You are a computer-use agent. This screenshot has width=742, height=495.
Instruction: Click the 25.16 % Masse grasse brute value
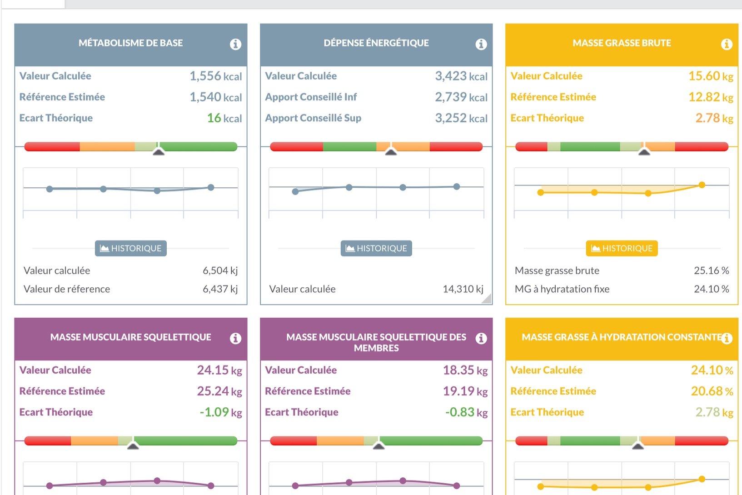712,270
